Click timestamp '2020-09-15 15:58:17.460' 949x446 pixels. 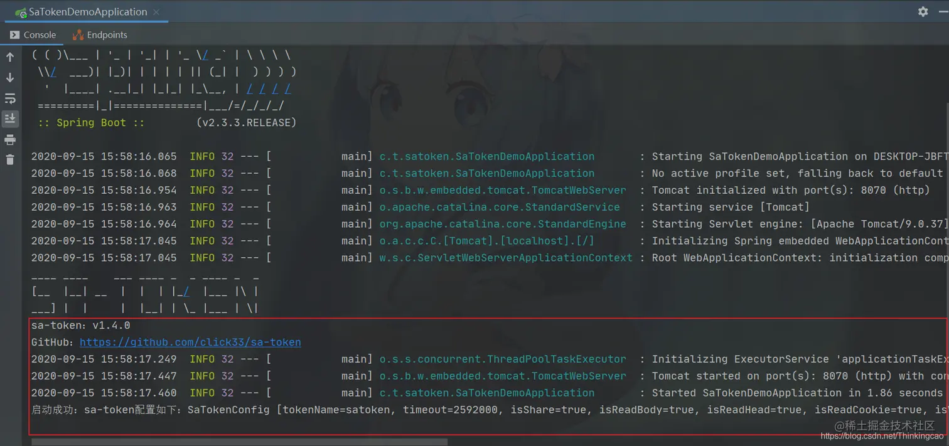(x=104, y=393)
